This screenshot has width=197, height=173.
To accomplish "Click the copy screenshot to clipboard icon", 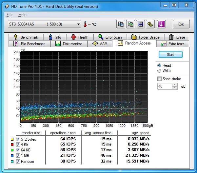I will (130, 24).
